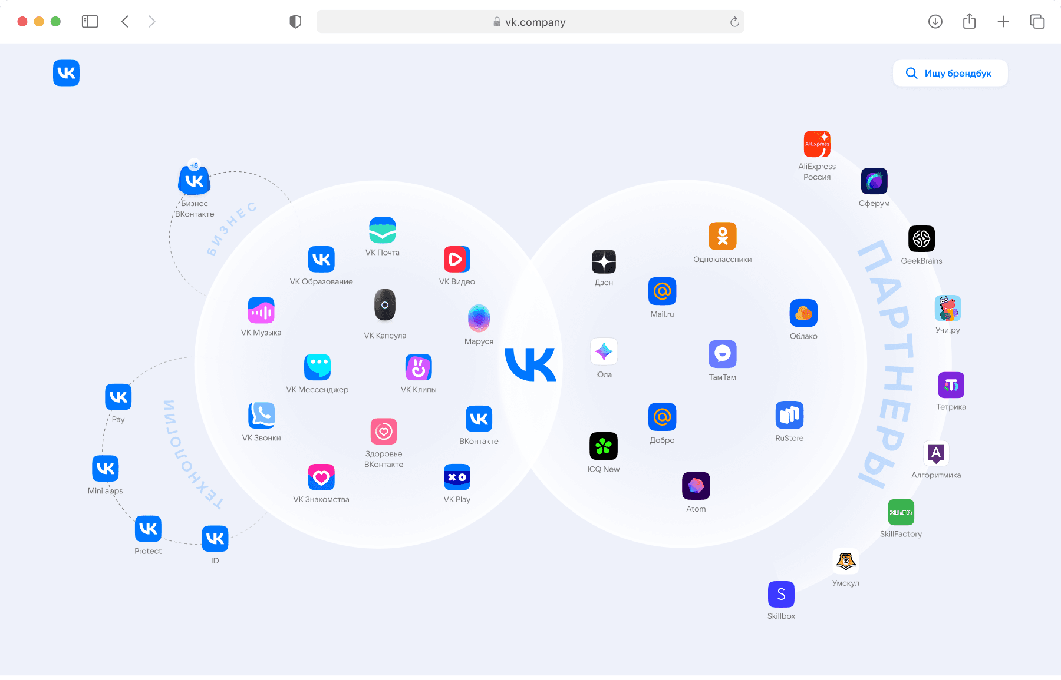
Task: Open the VK ID icon
Action: (x=215, y=538)
